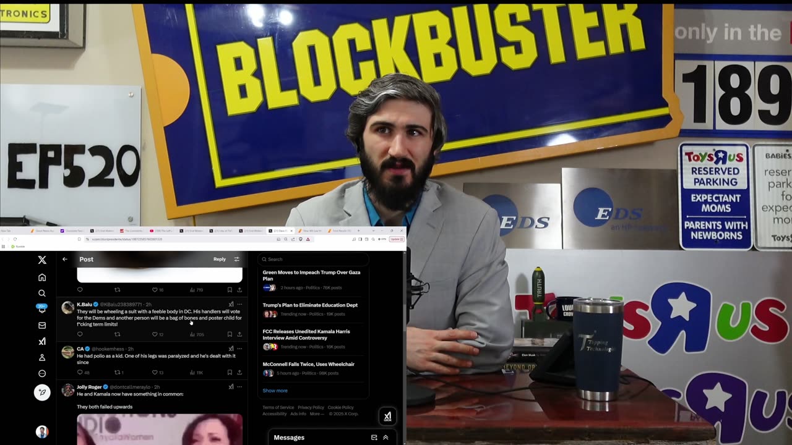Focus the X Search field
The height and width of the screenshot is (445, 792).
(313, 259)
